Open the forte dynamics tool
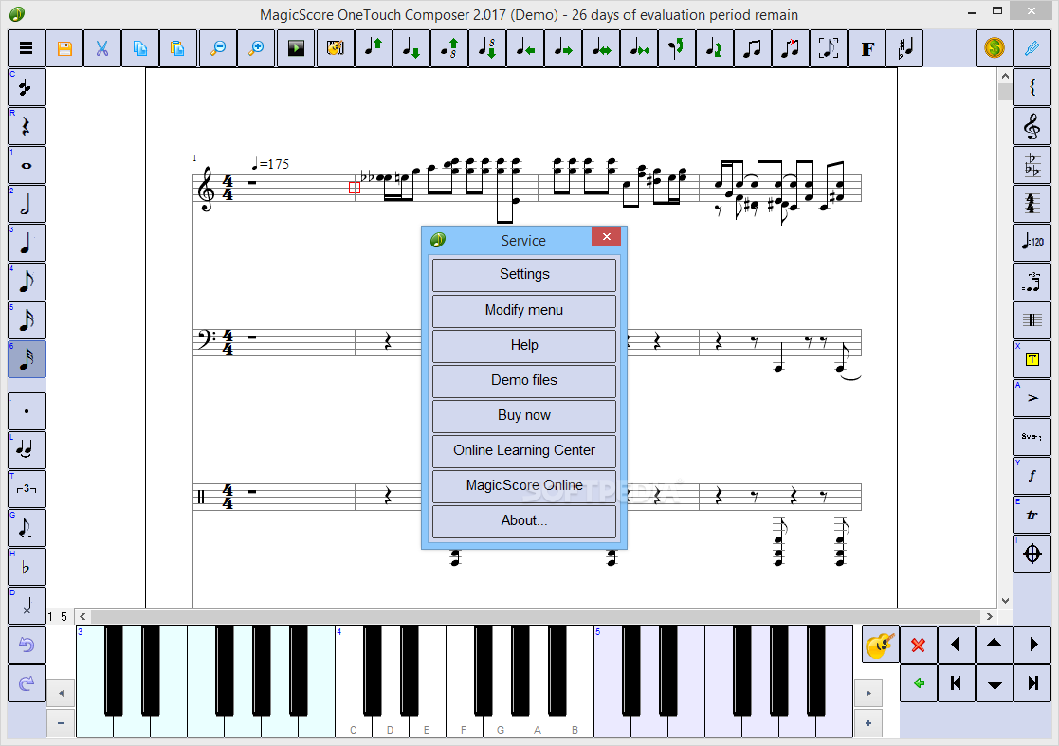Image resolution: width=1059 pixels, height=746 pixels. click(x=1032, y=476)
